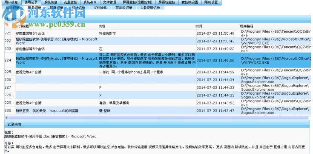Switch to the 使用记录 tab
Screen dimensions: 313x154
[31, 3]
